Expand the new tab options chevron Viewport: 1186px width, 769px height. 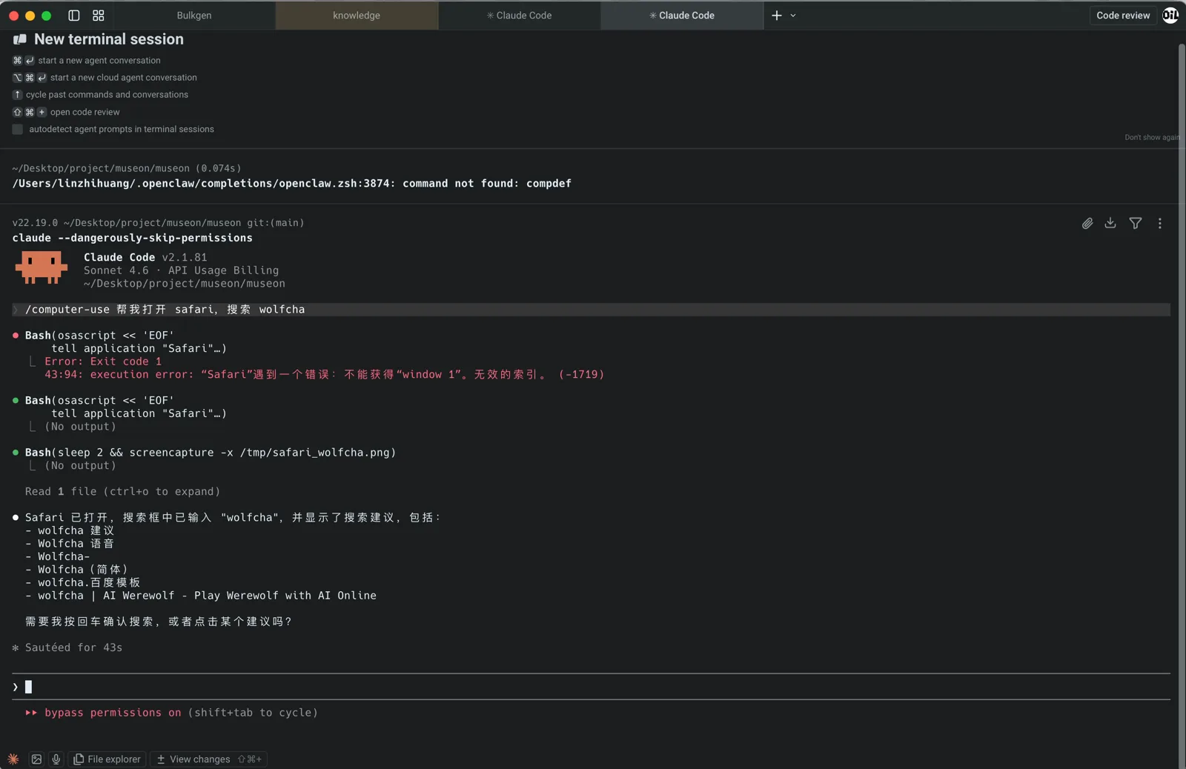pyautogui.click(x=793, y=15)
